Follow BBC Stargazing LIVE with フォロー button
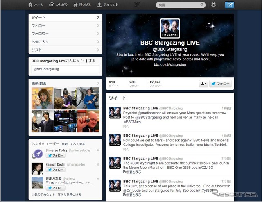The image size is (262, 202). (x=220, y=84)
